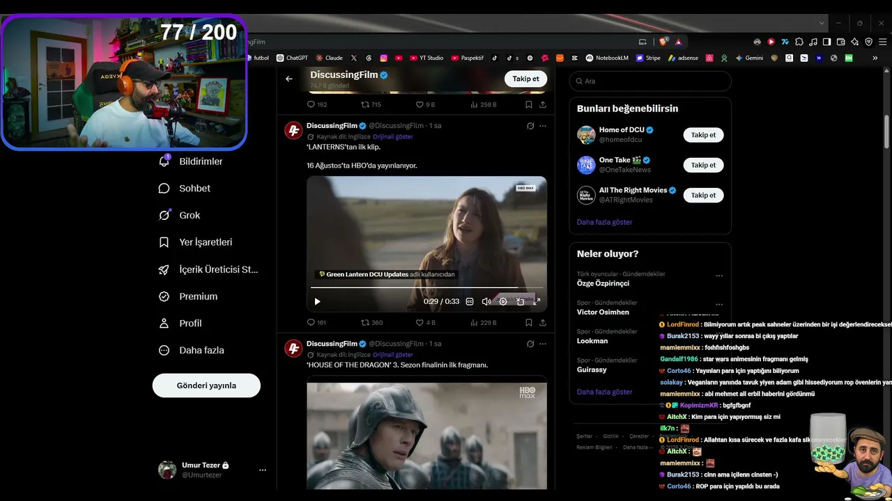Open the NotebookLM bookmark
Screen dimensions: 892x501
607,58
